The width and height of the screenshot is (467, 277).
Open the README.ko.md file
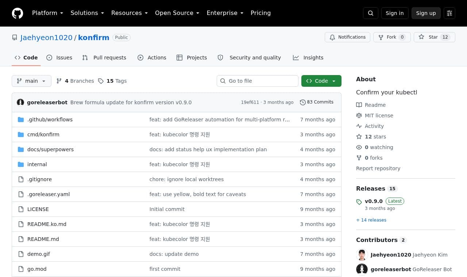click(47, 224)
